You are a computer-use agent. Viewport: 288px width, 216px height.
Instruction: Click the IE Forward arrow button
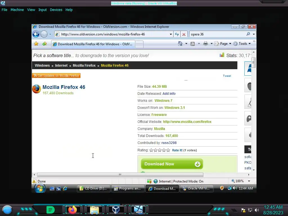(44, 34)
